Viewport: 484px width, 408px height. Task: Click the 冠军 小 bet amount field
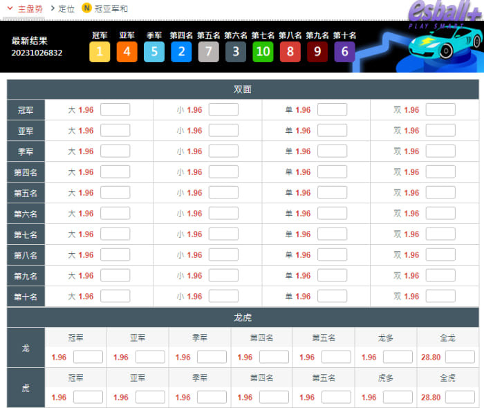[x=223, y=110]
